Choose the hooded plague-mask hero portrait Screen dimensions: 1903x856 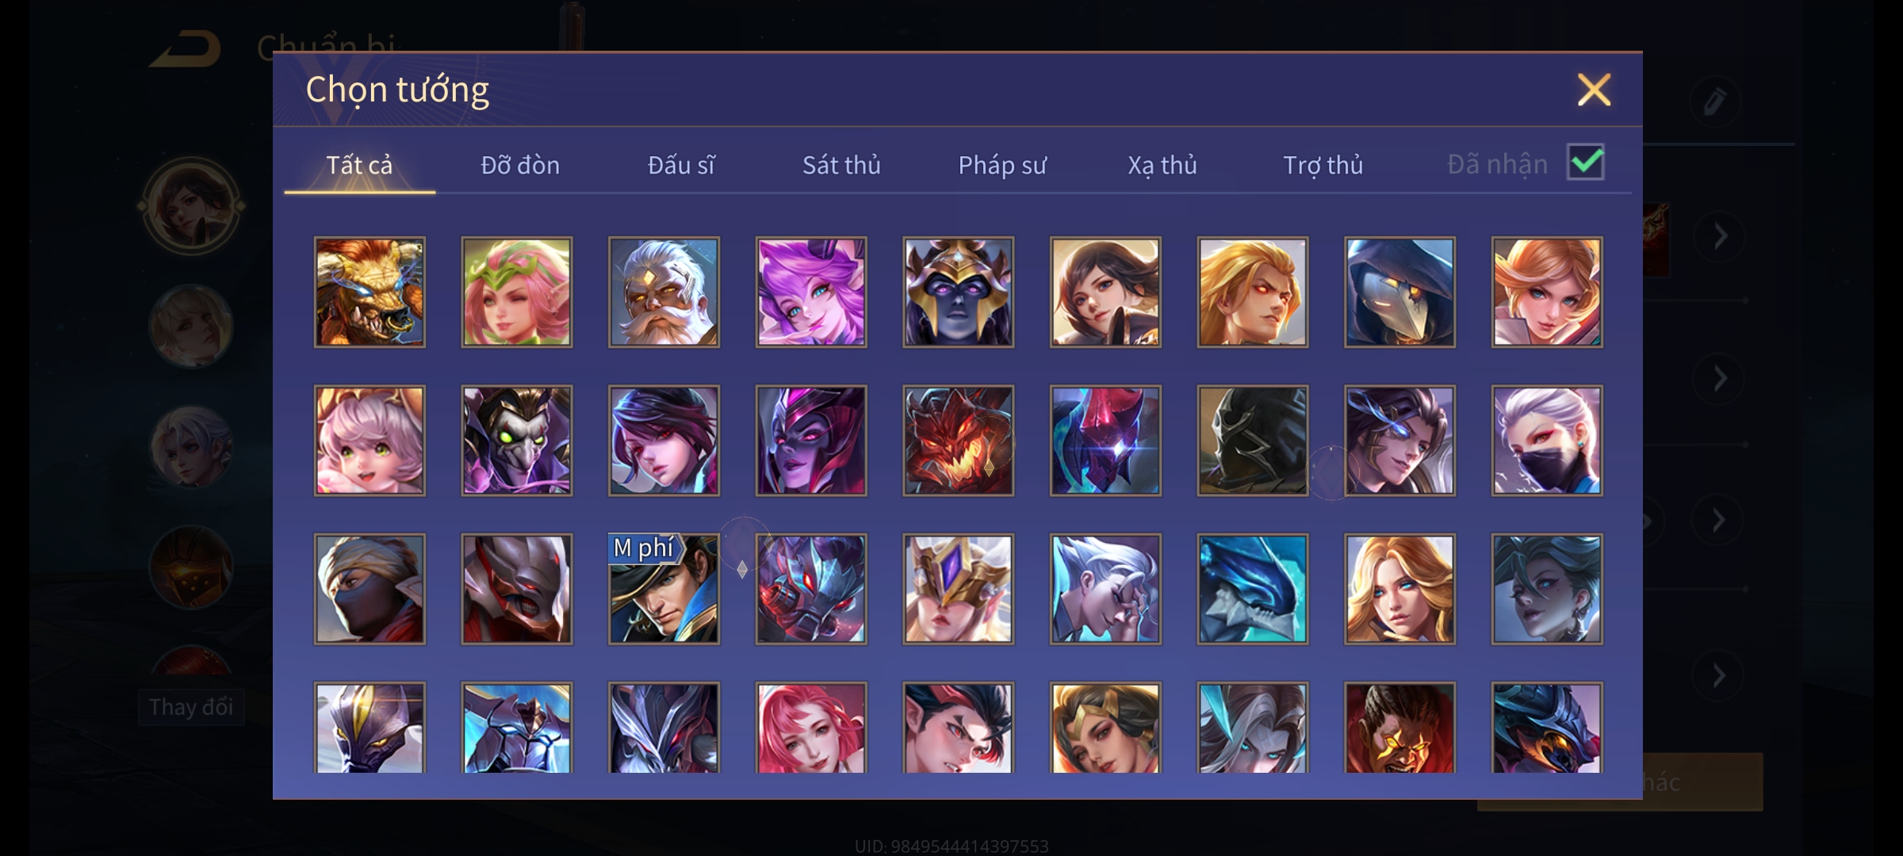click(x=1399, y=292)
